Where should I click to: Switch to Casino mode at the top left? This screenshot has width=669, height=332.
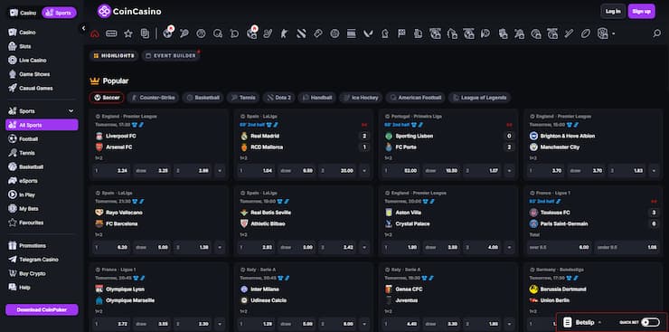click(23, 13)
